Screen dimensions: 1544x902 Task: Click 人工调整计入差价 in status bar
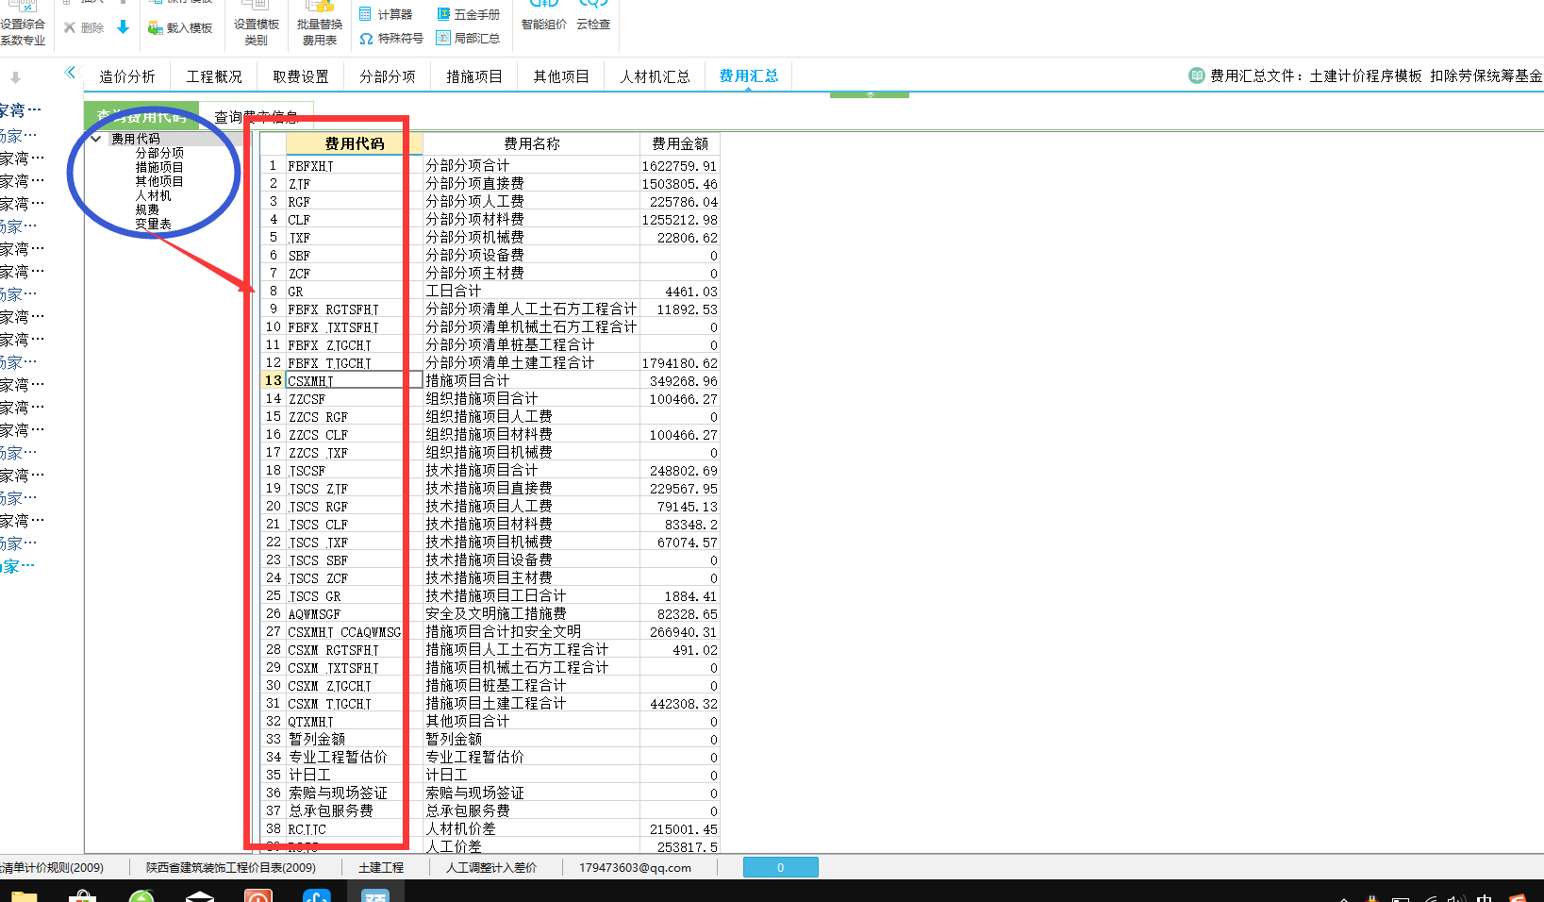491,867
